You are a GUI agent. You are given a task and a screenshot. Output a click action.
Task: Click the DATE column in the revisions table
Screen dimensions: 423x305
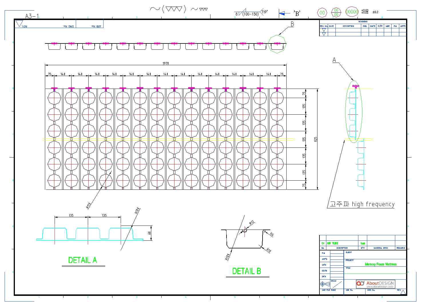pos(331,26)
